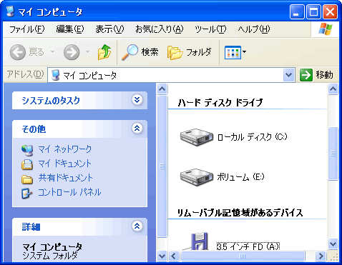This screenshot has height=265, width=342.
Task: Select the Local Disk (C:) drive icon
Action: (196, 137)
